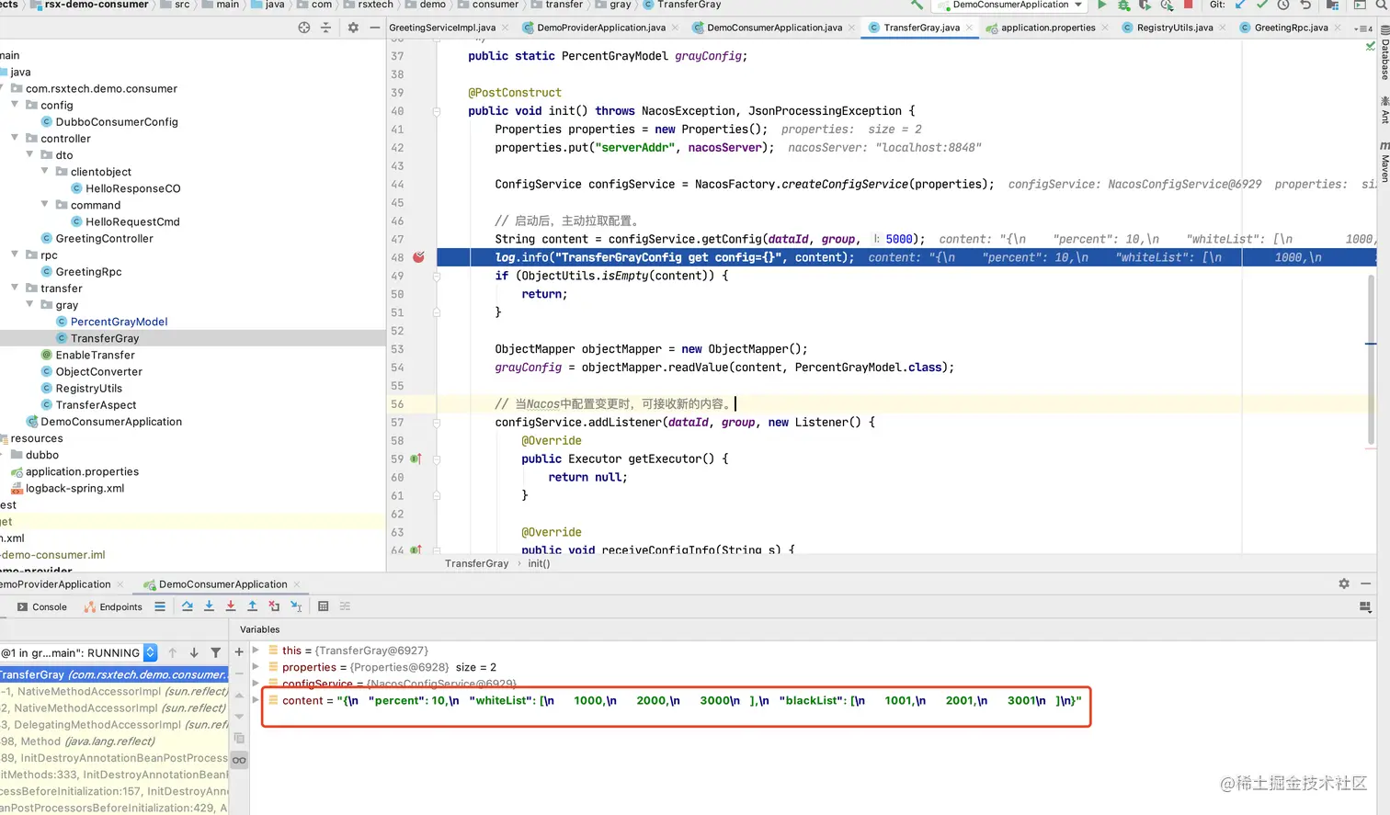1390x815 pixels.
Task: Collapse all in Project panel toolbar
Action: point(325,28)
